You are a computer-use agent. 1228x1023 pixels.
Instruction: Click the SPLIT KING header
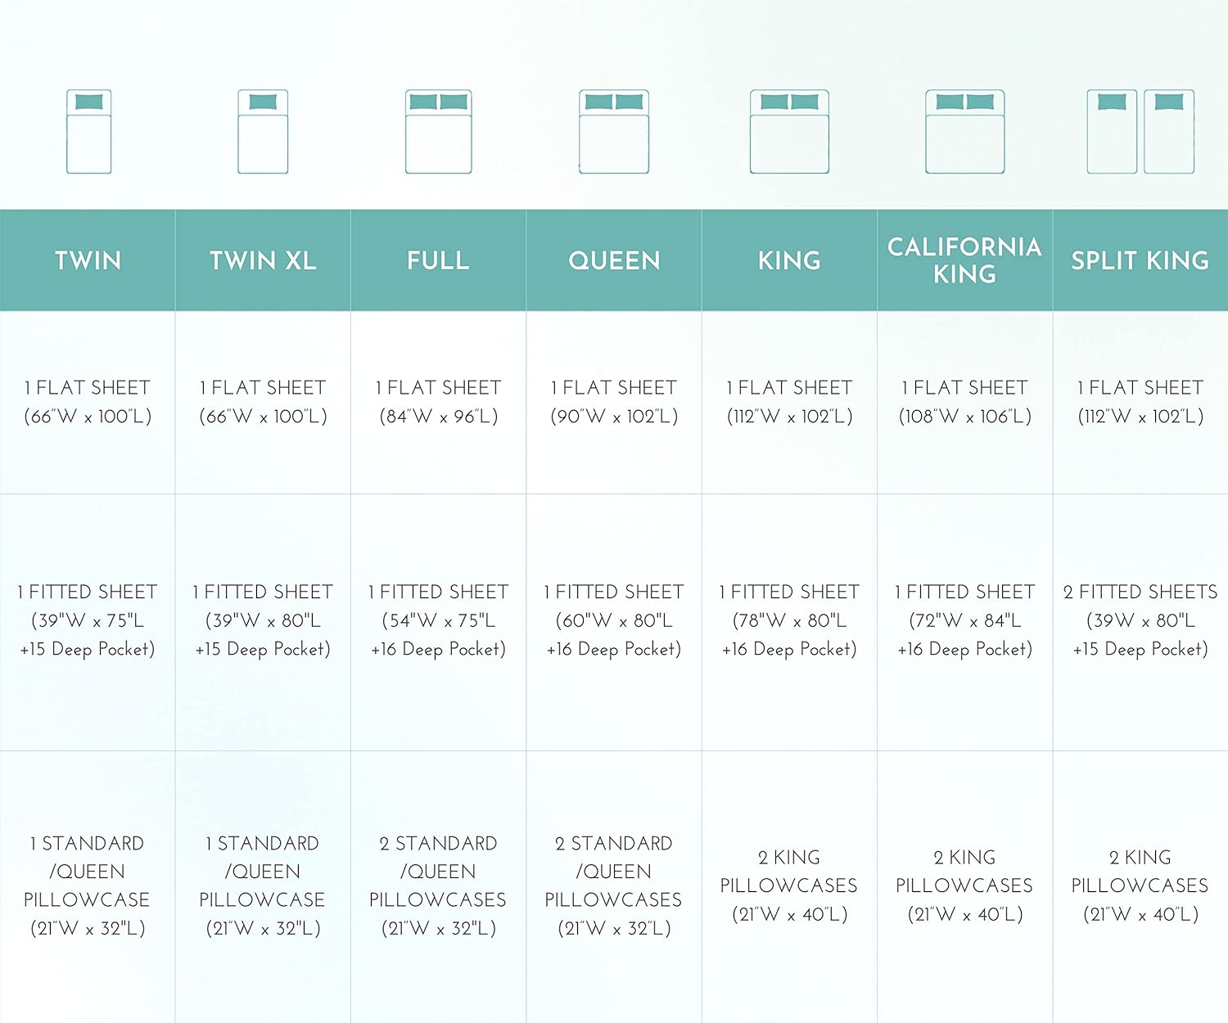click(x=1140, y=260)
